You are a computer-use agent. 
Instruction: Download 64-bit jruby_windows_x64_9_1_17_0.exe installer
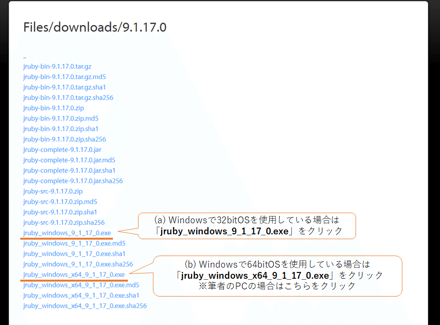coord(74,274)
